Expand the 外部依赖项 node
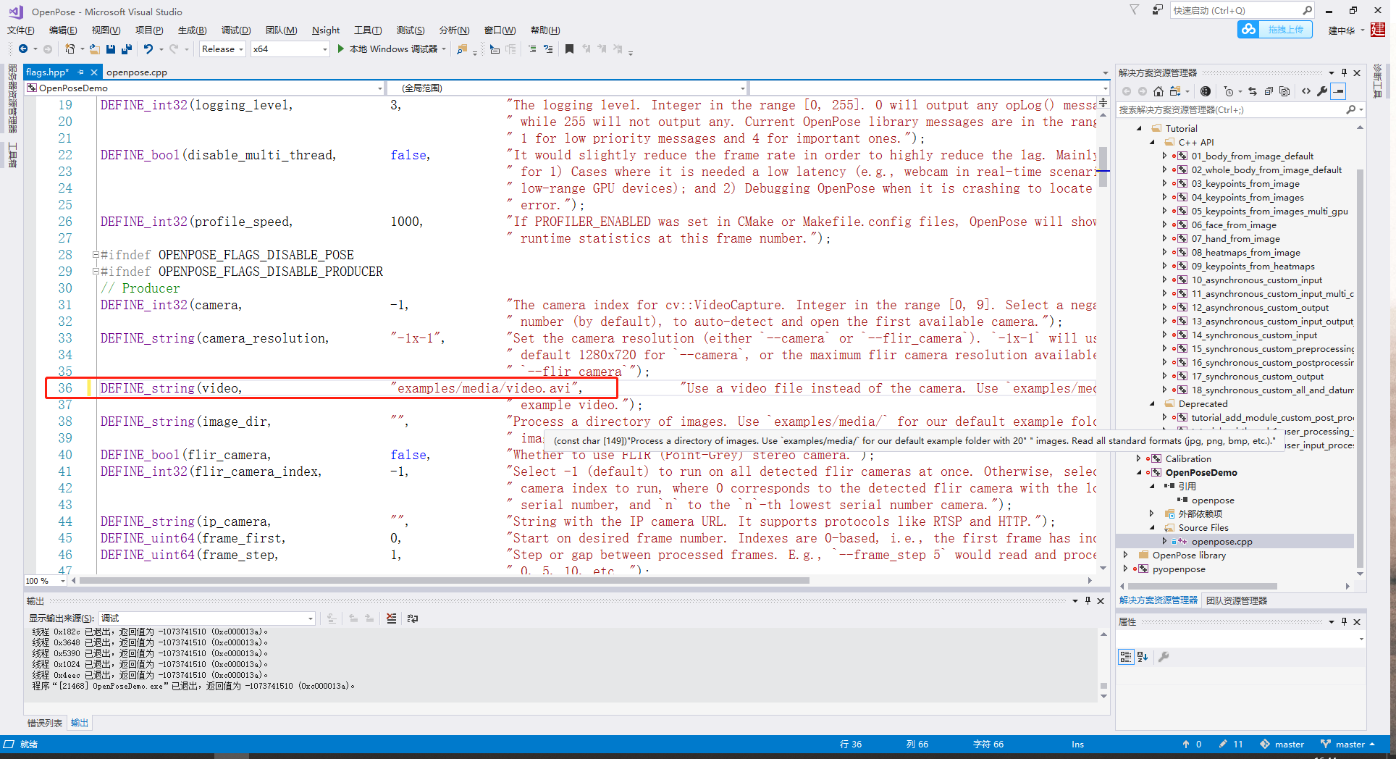The image size is (1396, 759). pos(1152,513)
